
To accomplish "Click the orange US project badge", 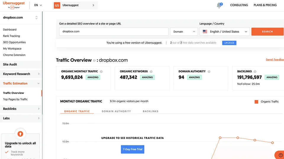I will 57,5.
